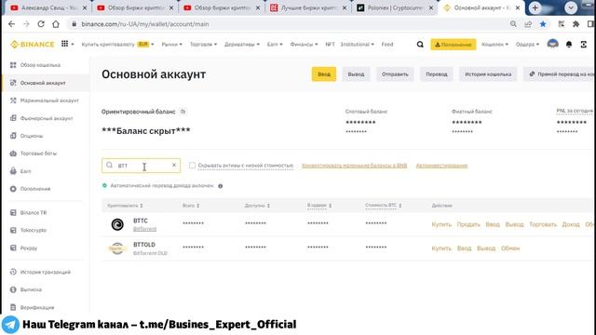
Task: Expand Деривативы dropdown menu
Action: 242,45
